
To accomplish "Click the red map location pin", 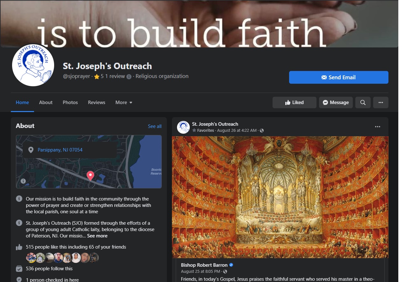I will tap(90, 176).
